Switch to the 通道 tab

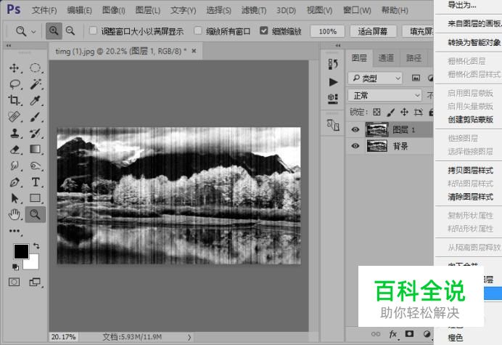pyautogui.click(x=386, y=58)
